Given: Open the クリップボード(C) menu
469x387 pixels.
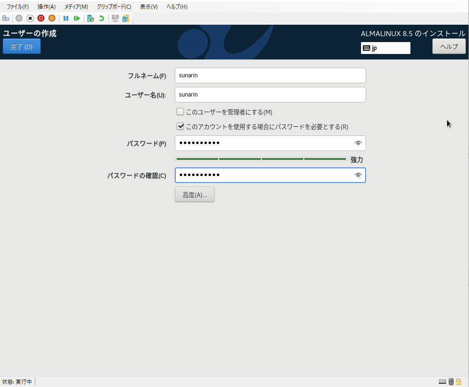Looking at the screenshot, I should coord(114,6).
